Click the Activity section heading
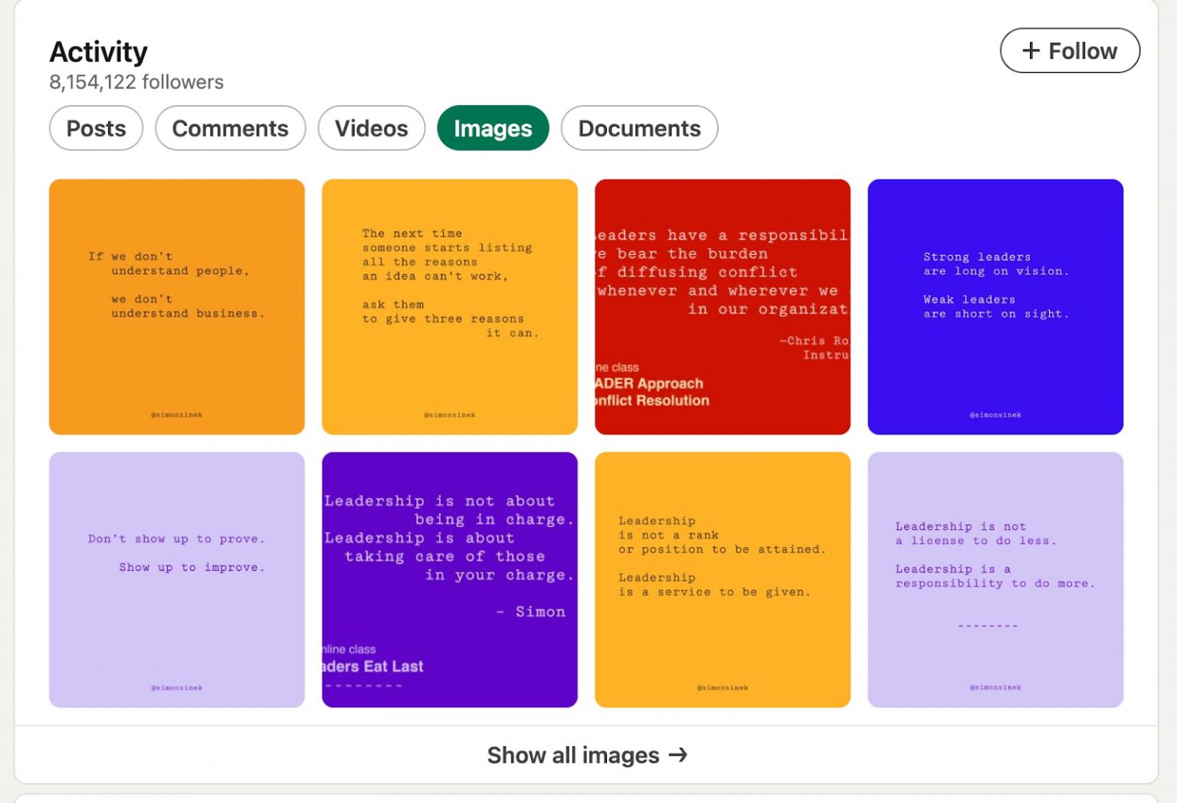The image size is (1177, 803). [99, 52]
